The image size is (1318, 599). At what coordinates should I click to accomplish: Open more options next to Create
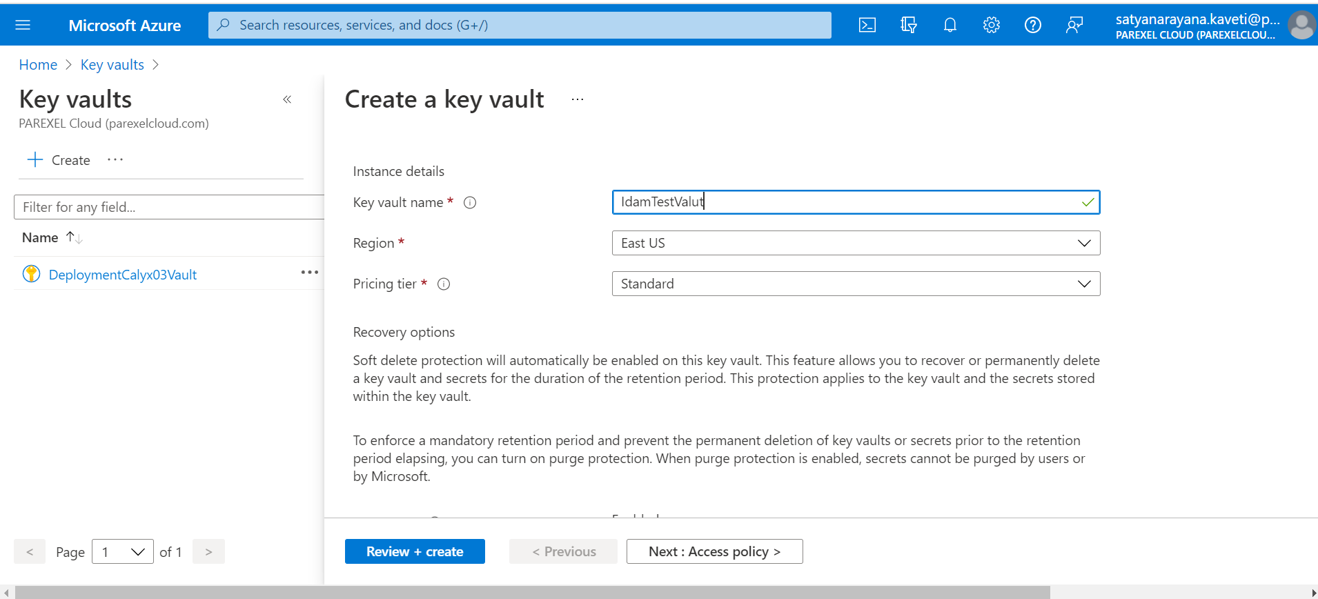click(x=115, y=160)
